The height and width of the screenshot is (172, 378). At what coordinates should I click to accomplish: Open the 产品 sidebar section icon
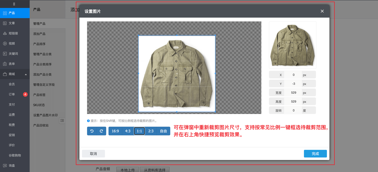(5, 13)
